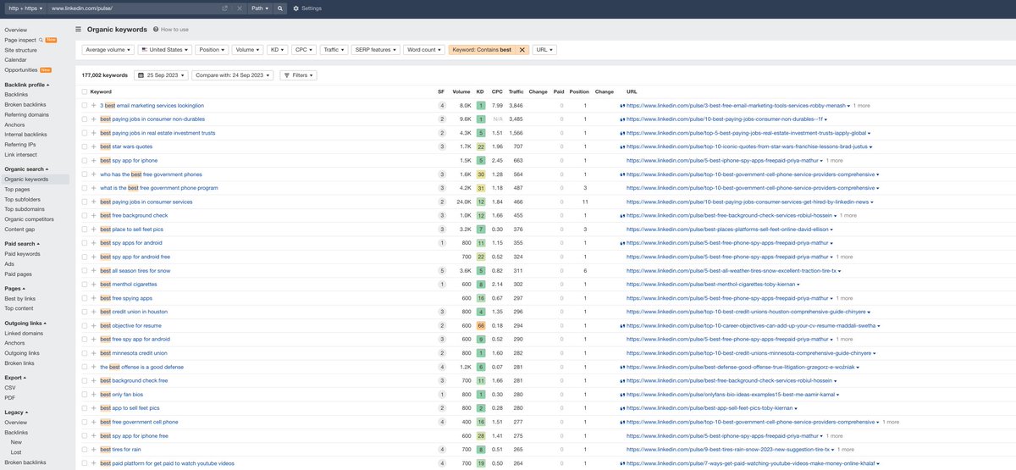This screenshot has height=470, width=1016.
Task: Click KD badge 28 for 'best spy app for iphone free'
Action: point(480,435)
